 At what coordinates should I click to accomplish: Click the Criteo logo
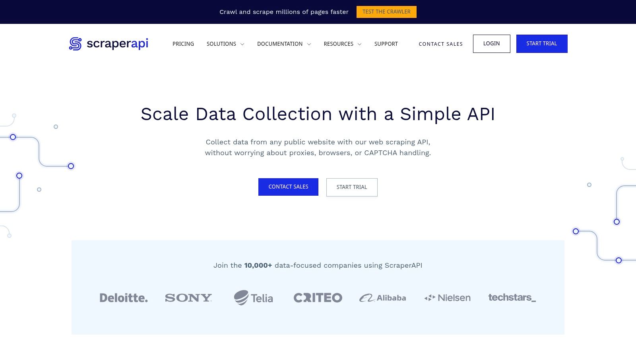tap(318, 297)
